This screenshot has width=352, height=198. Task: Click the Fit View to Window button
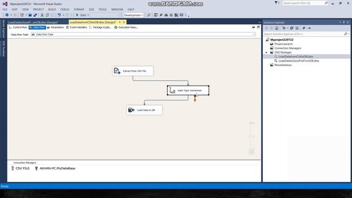252,152
